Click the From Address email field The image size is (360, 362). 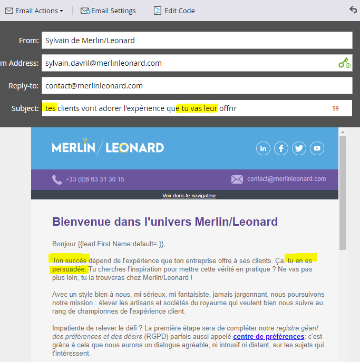pos(197,63)
